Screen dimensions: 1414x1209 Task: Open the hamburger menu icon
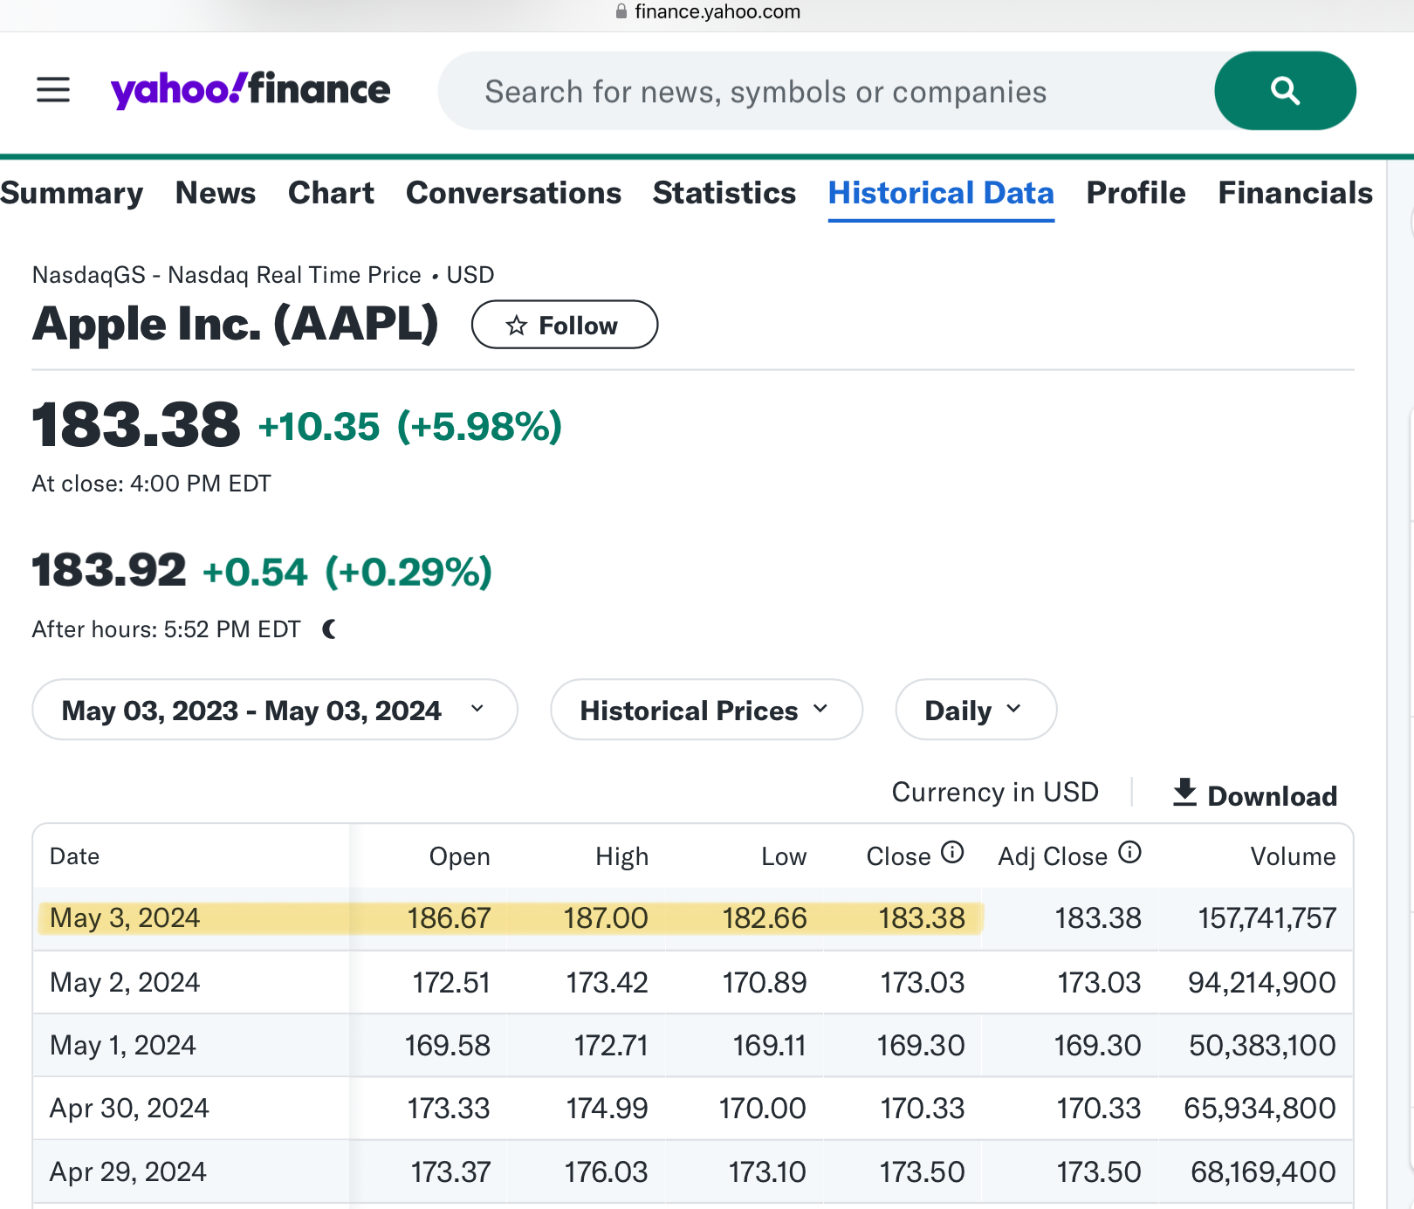tap(53, 90)
